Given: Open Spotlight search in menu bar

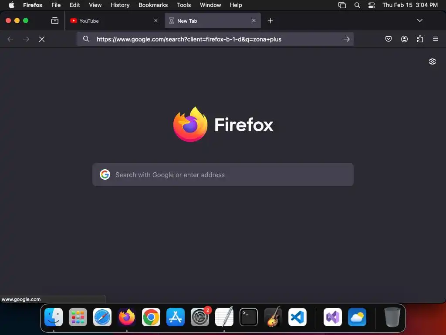Looking at the screenshot, I should tap(357, 5).
